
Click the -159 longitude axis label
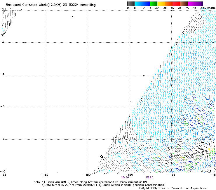(87, 175)
